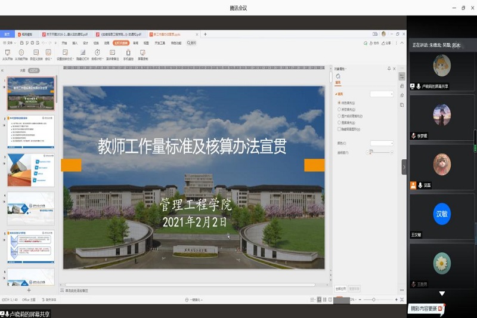Screen dimensions: 477x318
Task: Pin the 对象属性 panel with pin icon
Action: 389,69
